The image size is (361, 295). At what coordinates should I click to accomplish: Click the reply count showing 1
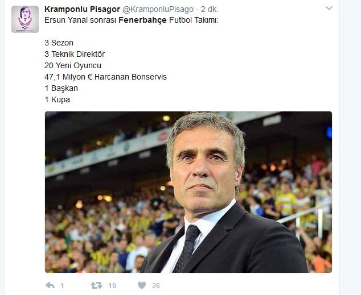tap(62, 285)
